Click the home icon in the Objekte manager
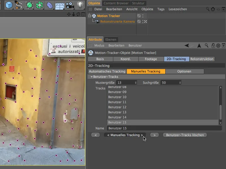The width and height of the screenshot is (226, 169). tap(213, 9)
